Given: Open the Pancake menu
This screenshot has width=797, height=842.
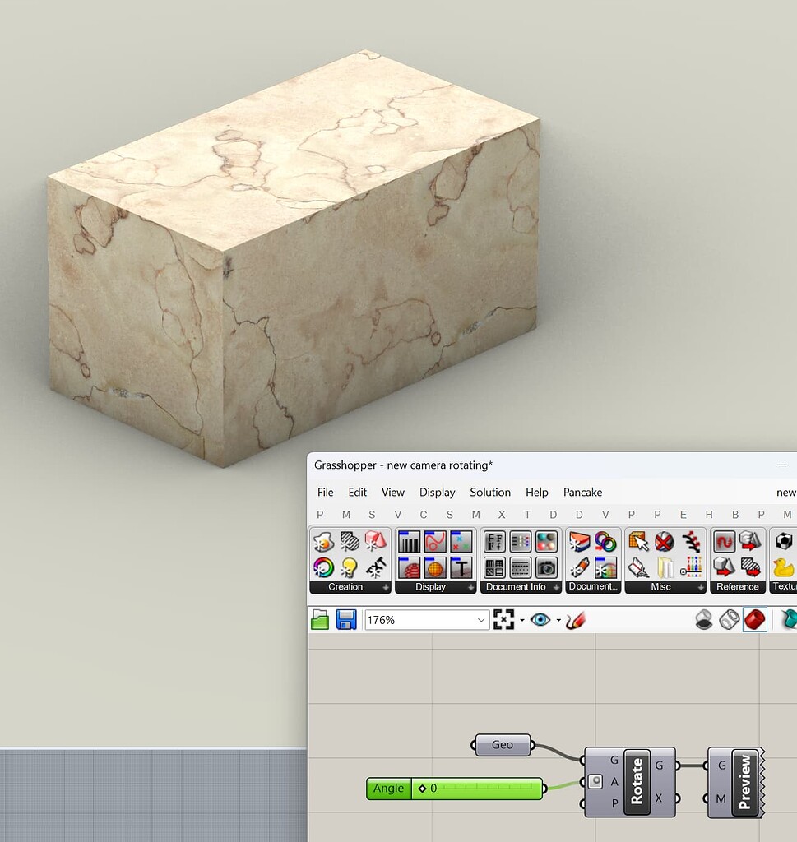Looking at the screenshot, I should point(582,493).
